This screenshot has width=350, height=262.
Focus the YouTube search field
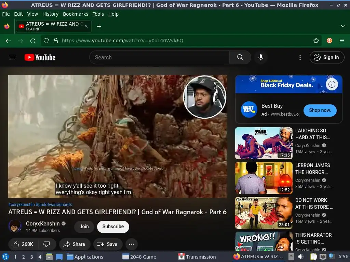point(159,57)
